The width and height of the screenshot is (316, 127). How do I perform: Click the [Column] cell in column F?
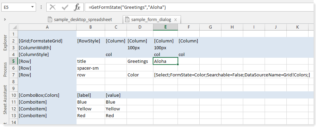click(x=189, y=41)
